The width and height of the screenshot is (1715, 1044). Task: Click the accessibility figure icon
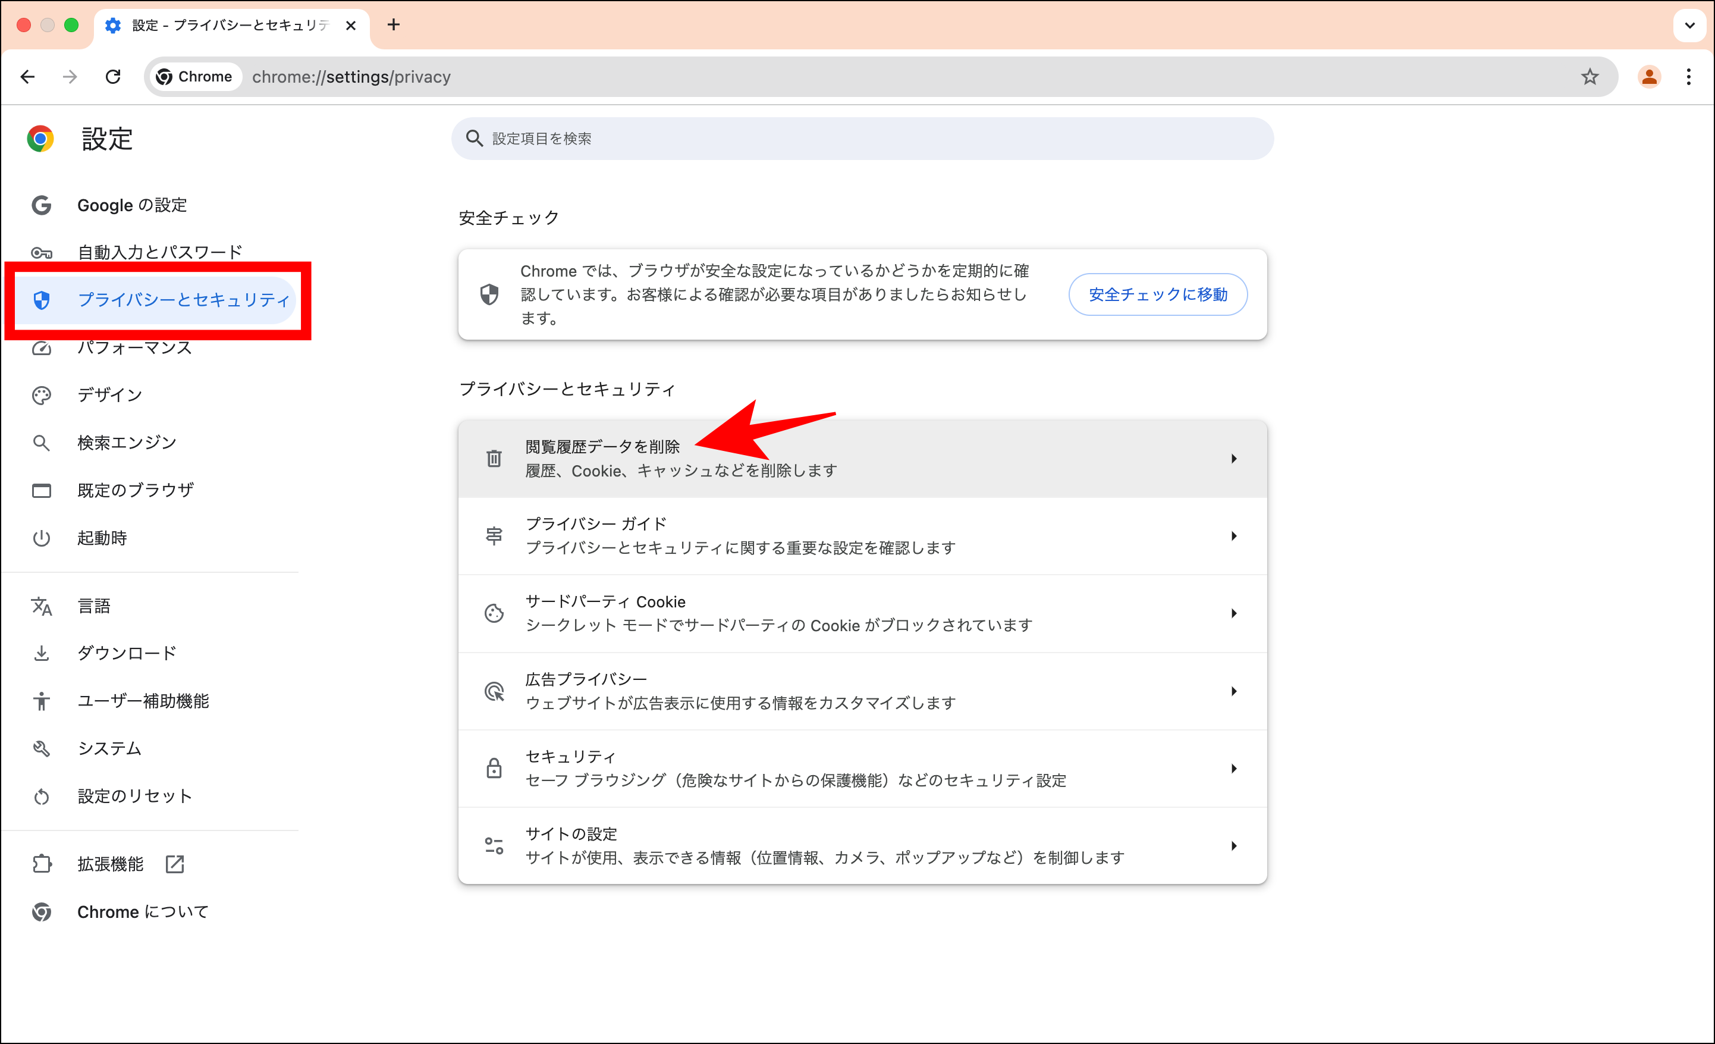click(42, 701)
